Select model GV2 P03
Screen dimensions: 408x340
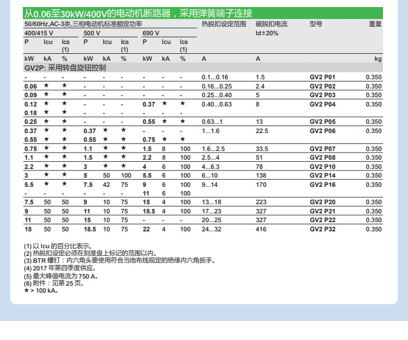(x=323, y=95)
